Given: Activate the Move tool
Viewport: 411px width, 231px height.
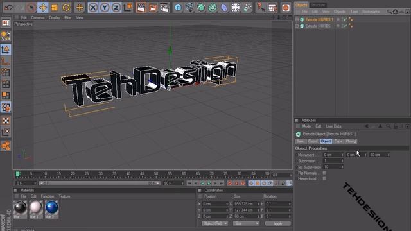Looking at the screenshot, I should point(43,8).
